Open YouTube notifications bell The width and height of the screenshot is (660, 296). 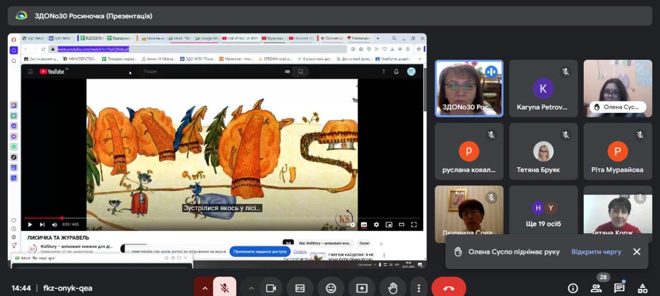(x=396, y=72)
